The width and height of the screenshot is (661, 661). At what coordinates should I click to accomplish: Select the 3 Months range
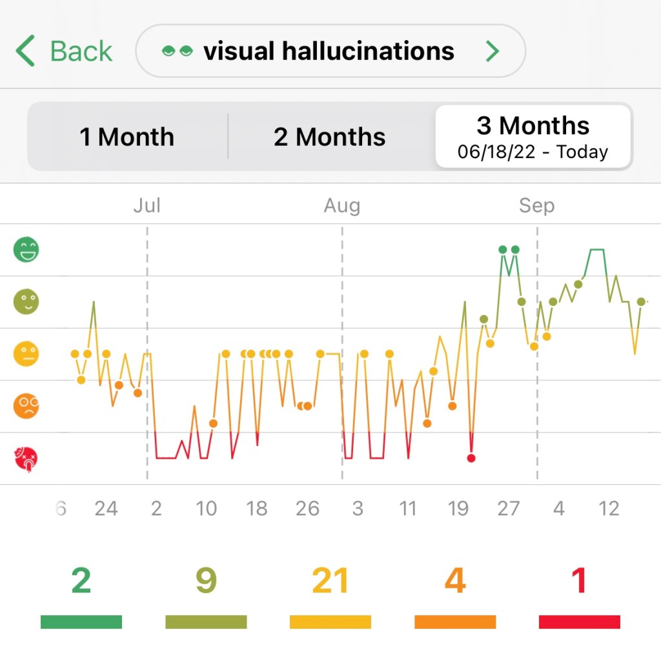[533, 137]
